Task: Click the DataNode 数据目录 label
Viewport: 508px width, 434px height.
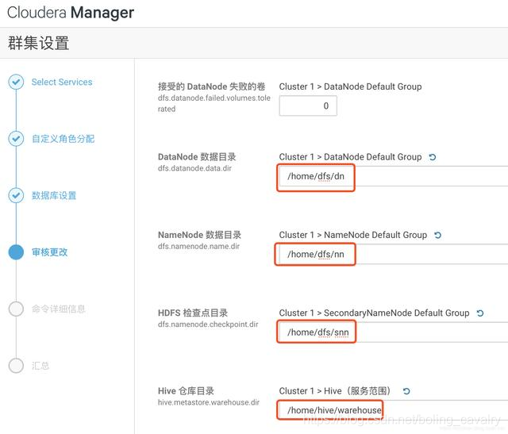Action: coord(197,157)
